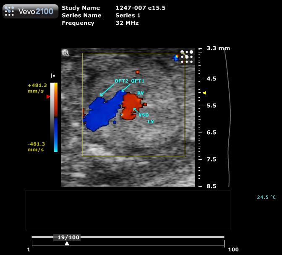282x255 pixels.
Task: Click the LV annotation label
Action: point(151,122)
